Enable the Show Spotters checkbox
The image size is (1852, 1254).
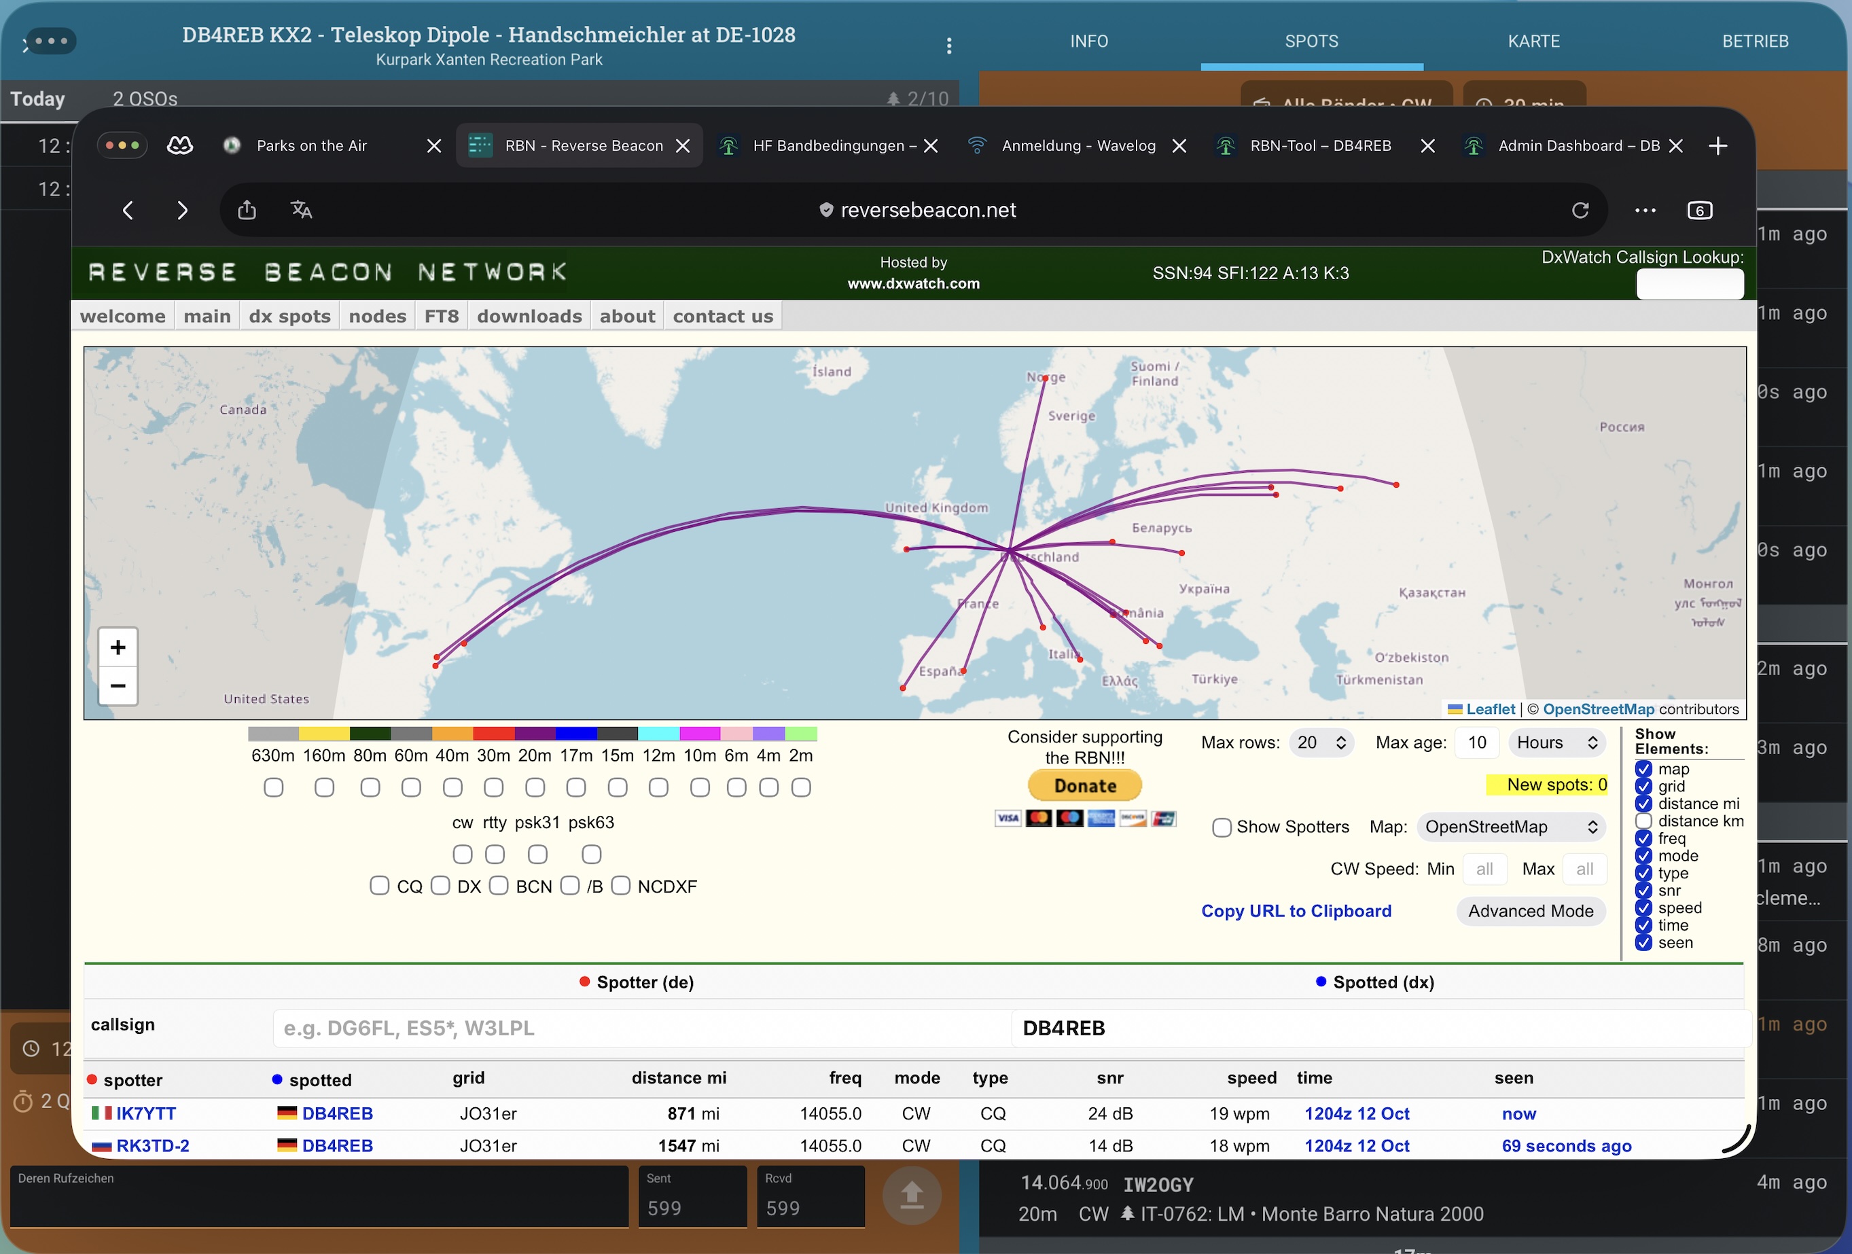tap(1221, 828)
